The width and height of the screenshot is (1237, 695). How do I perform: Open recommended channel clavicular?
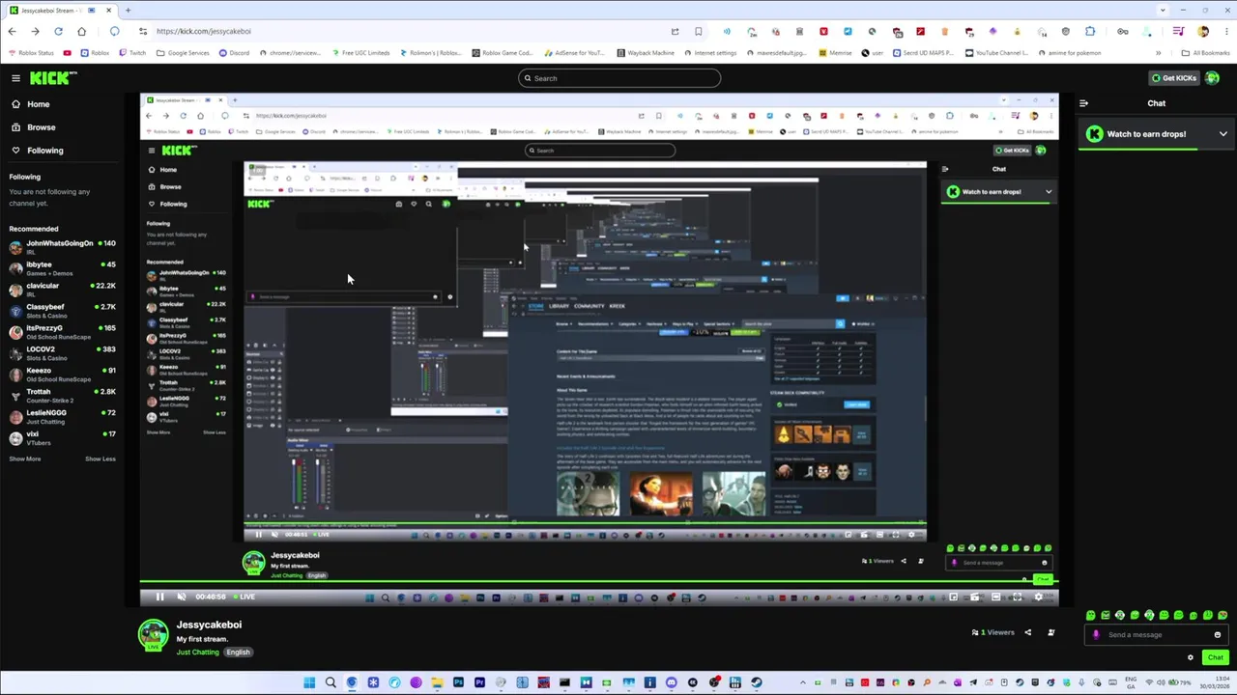pyautogui.click(x=62, y=290)
